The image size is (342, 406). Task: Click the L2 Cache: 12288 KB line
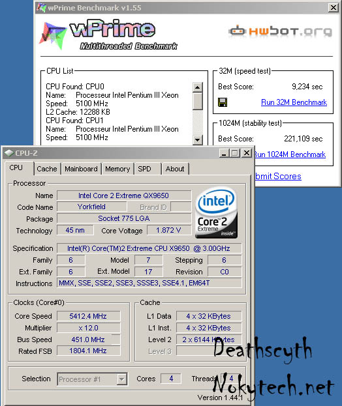(x=78, y=112)
